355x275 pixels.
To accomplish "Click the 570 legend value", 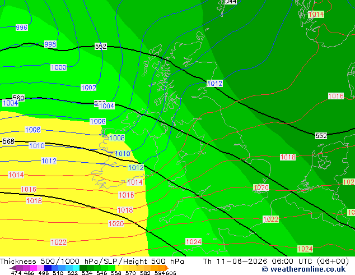I will pyautogui.click(x=130, y=273).
